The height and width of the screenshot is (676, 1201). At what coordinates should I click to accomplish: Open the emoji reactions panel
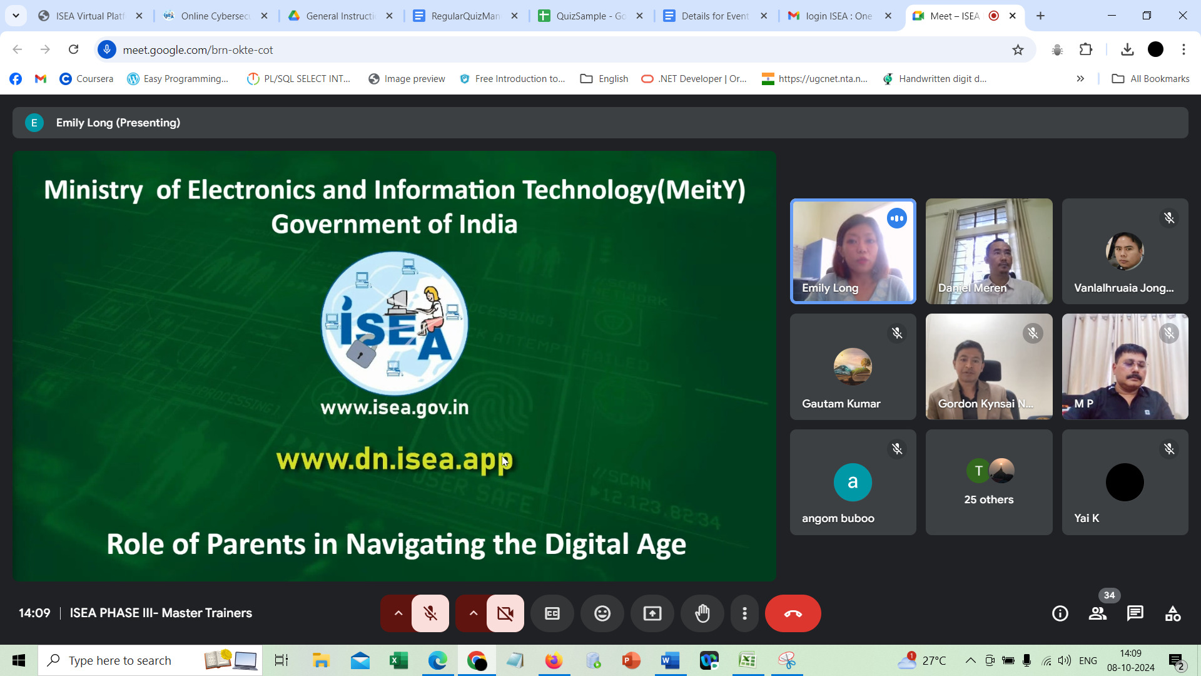tap(602, 613)
